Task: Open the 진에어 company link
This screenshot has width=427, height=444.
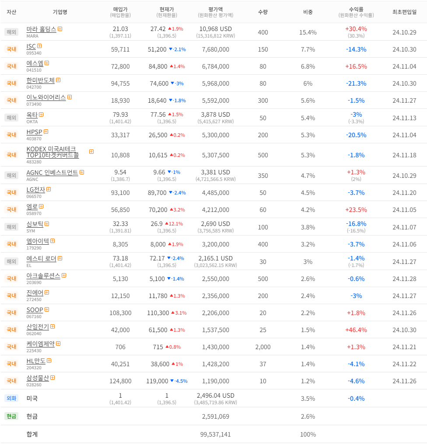Action: click(35, 292)
